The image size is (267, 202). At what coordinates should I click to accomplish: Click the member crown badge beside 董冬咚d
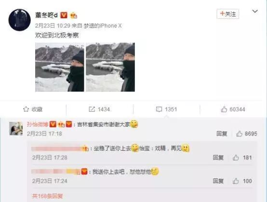pos(74,15)
